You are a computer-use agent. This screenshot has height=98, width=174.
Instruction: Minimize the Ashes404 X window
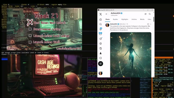(144, 10)
